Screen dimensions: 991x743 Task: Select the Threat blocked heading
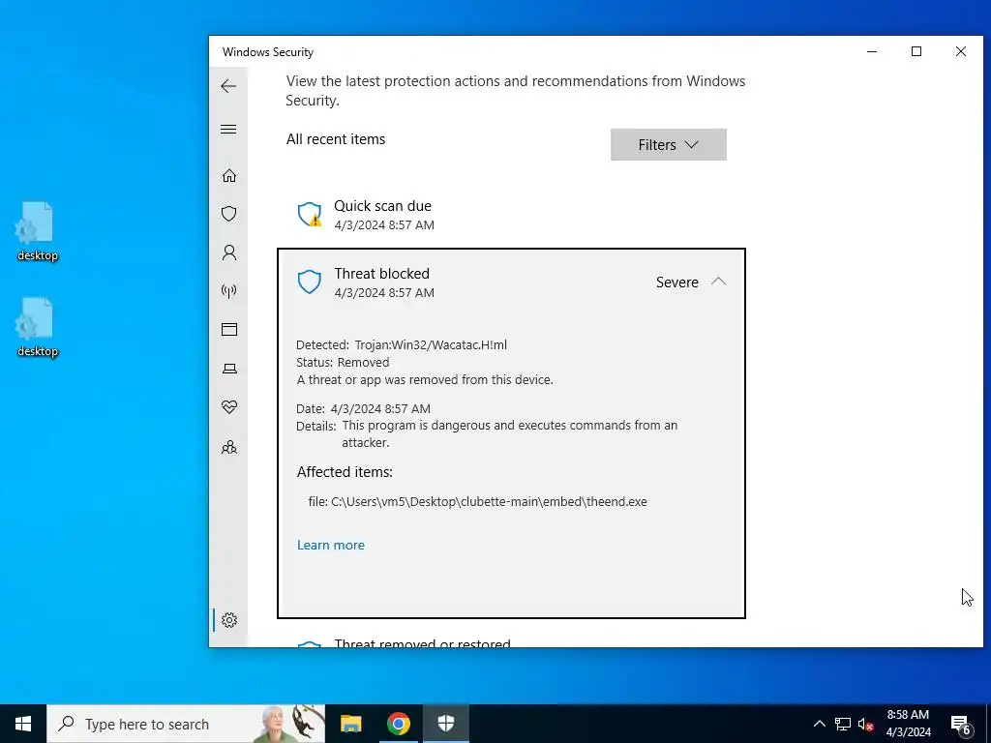point(381,274)
